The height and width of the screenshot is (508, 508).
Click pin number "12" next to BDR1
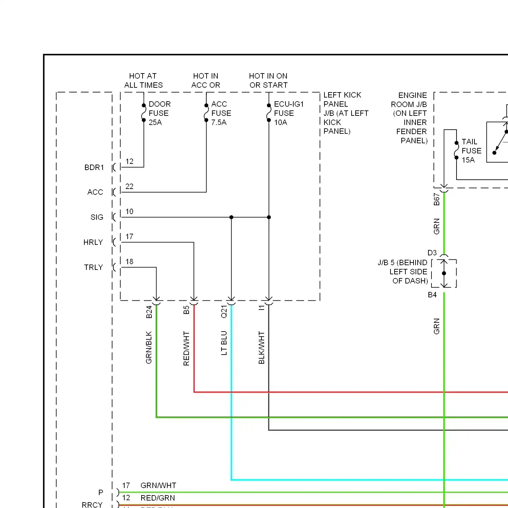pos(129,161)
